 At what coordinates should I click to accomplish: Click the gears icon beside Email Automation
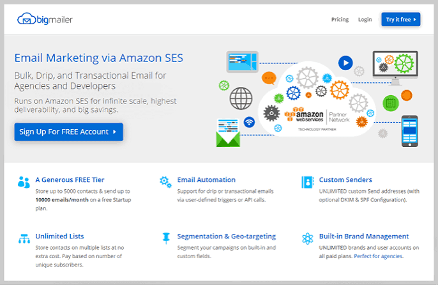click(165, 181)
